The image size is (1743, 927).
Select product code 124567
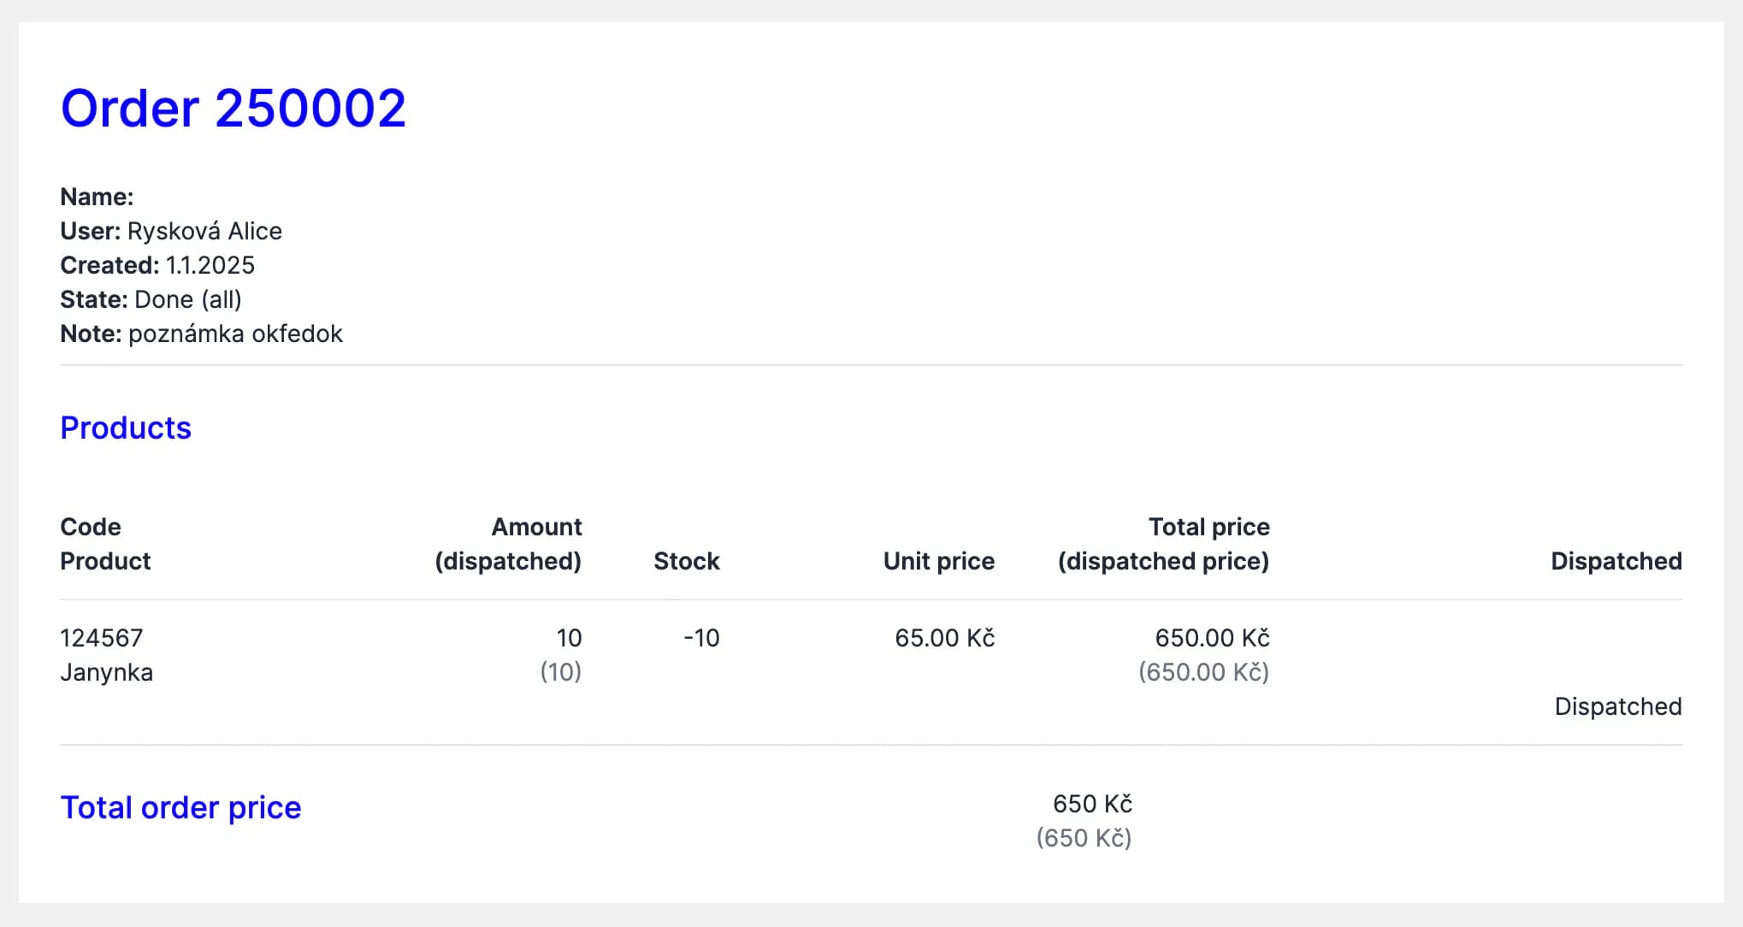tap(102, 638)
